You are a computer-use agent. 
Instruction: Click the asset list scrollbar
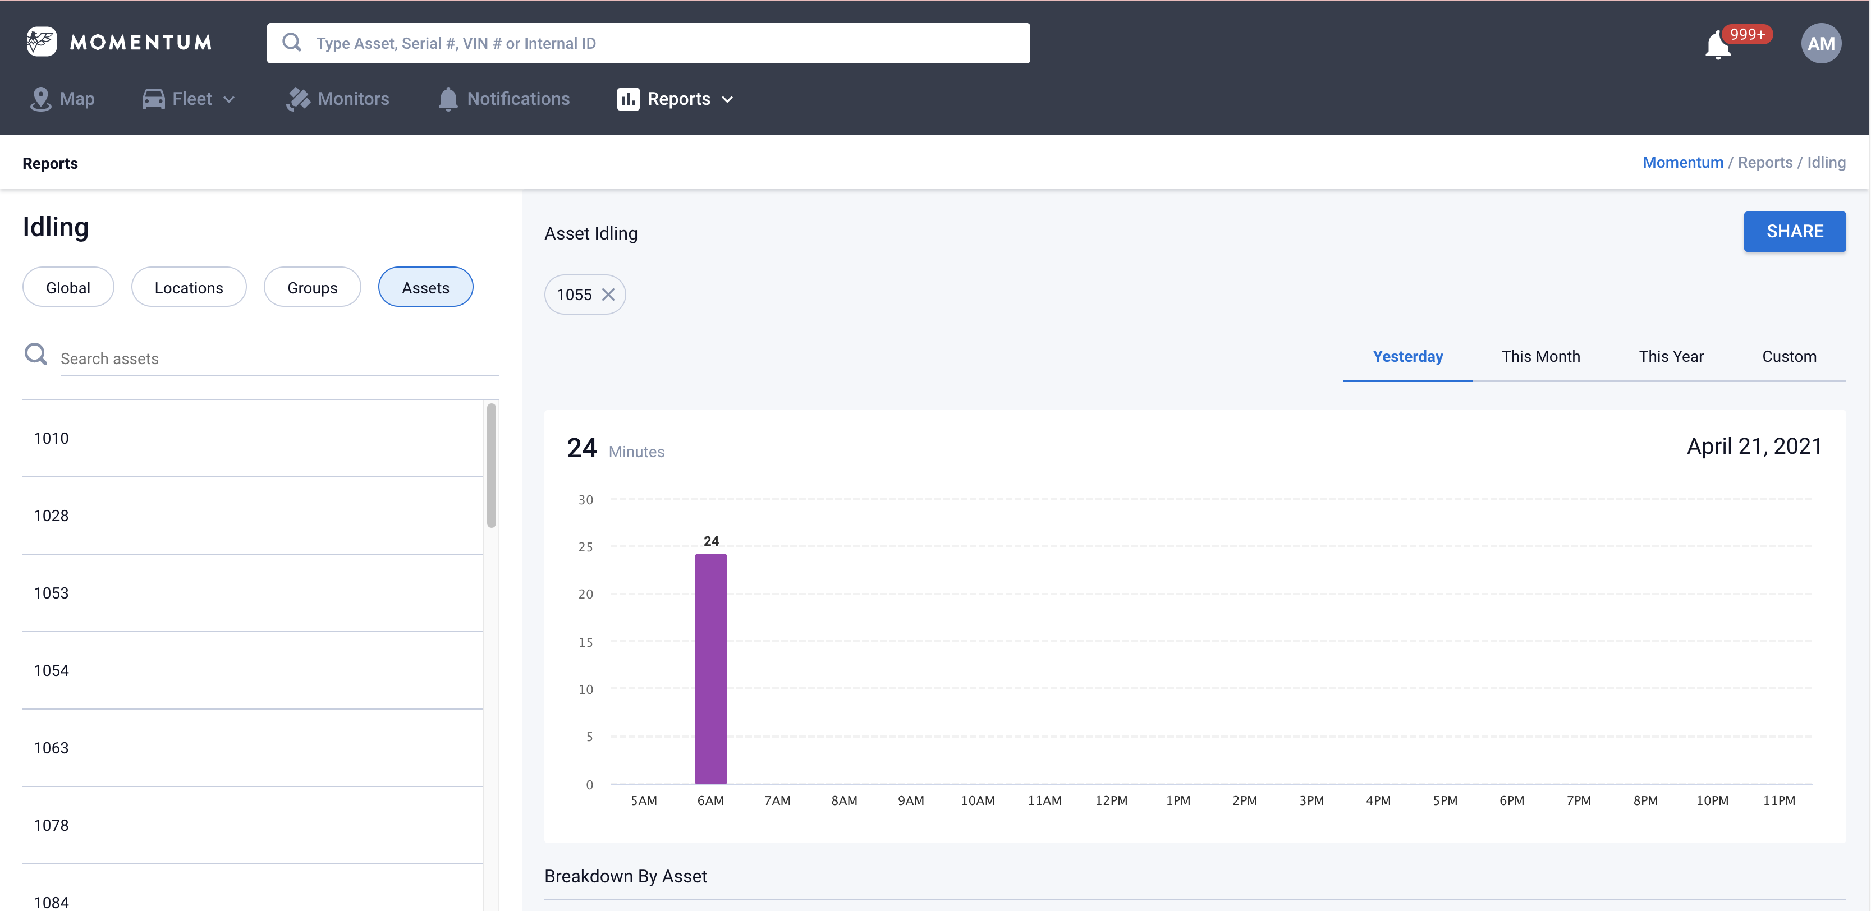[491, 466]
